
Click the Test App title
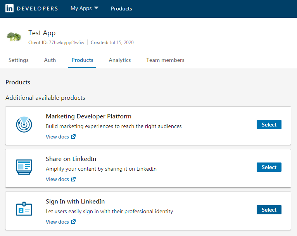pos(42,33)
